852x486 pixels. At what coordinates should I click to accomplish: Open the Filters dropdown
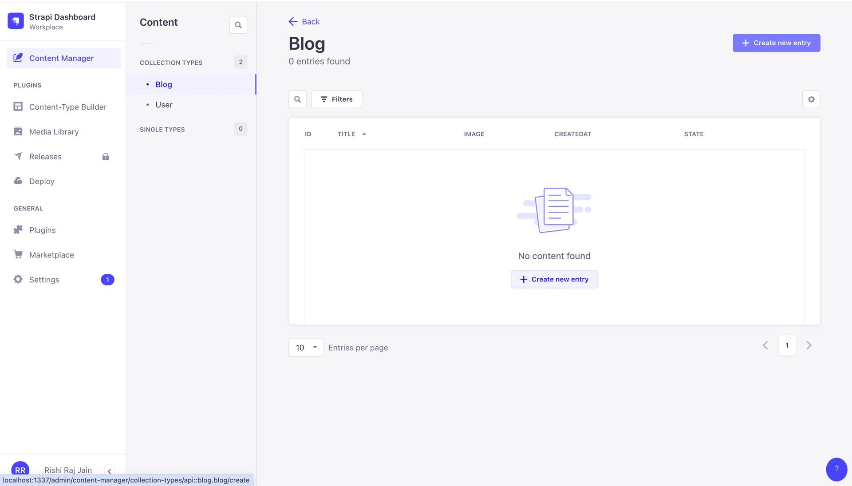pyautogui.click(x=336, y=99)
